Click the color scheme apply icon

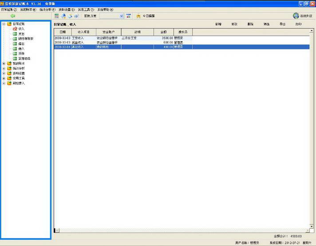pos(129,16)
